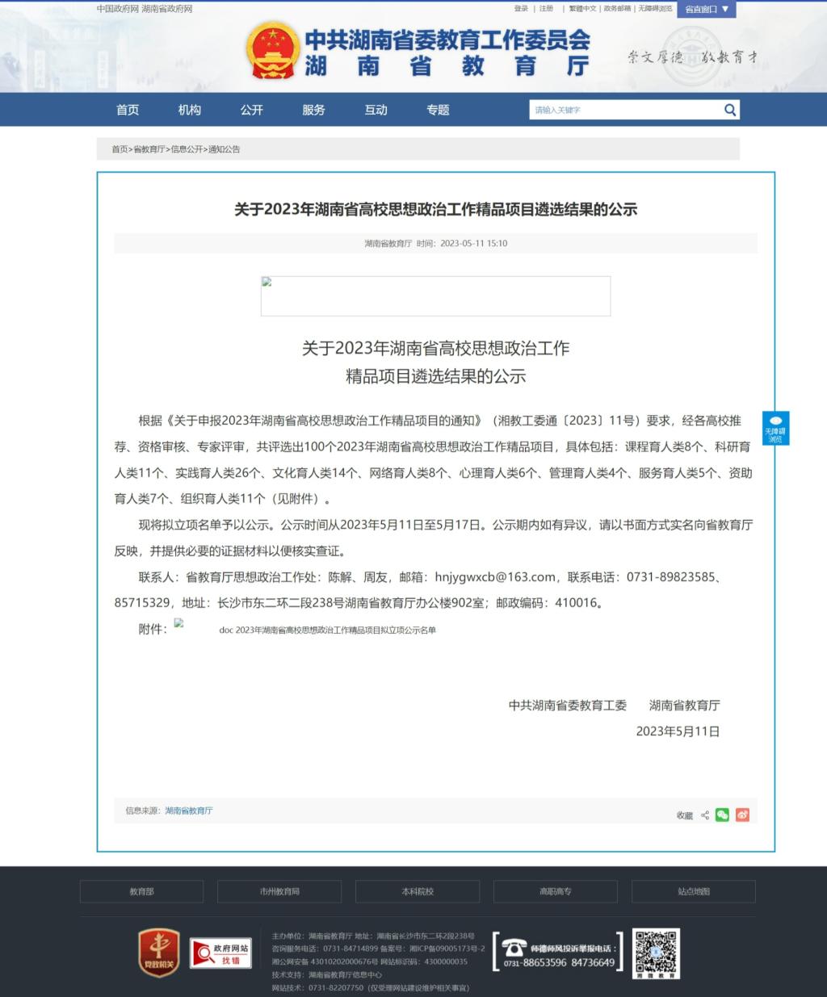Click the national emblem logo
Image resolution: width=827 pixels, height=997 pixels.
272,50
